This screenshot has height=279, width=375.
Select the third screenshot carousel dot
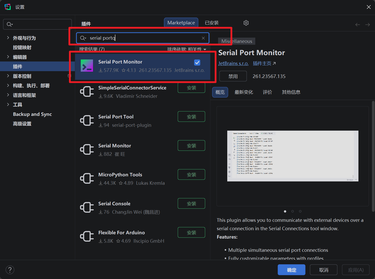tap(300, 211)
